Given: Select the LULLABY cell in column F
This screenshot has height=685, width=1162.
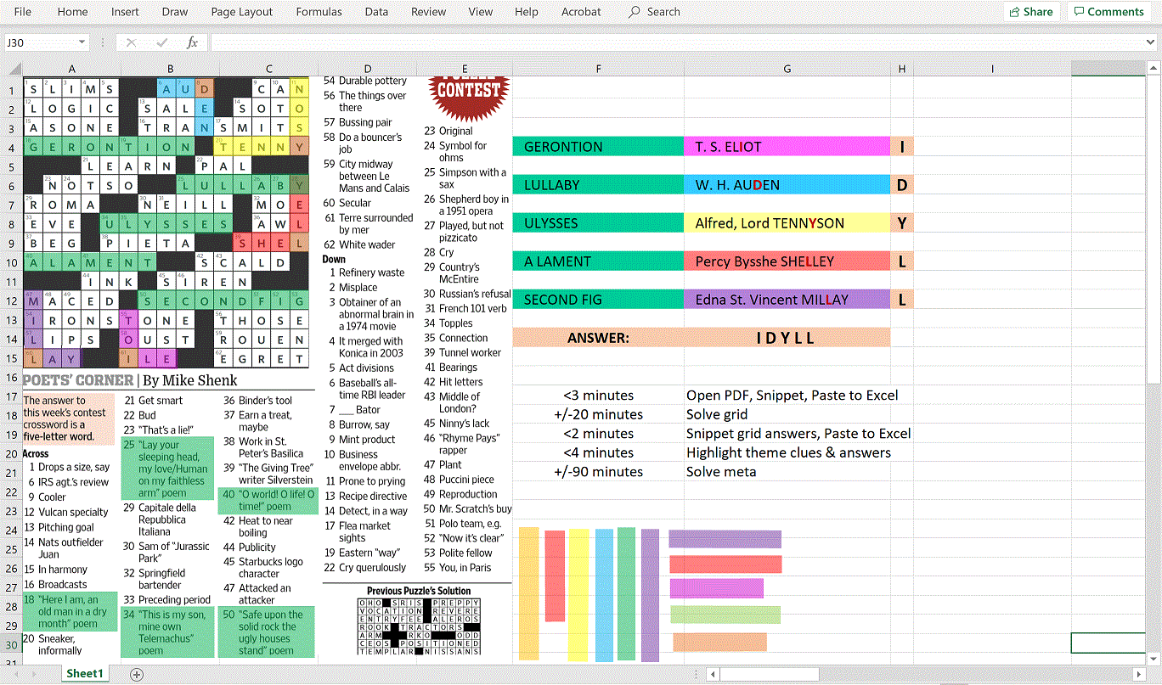Looking at the screenshot, I should (599, 185).
